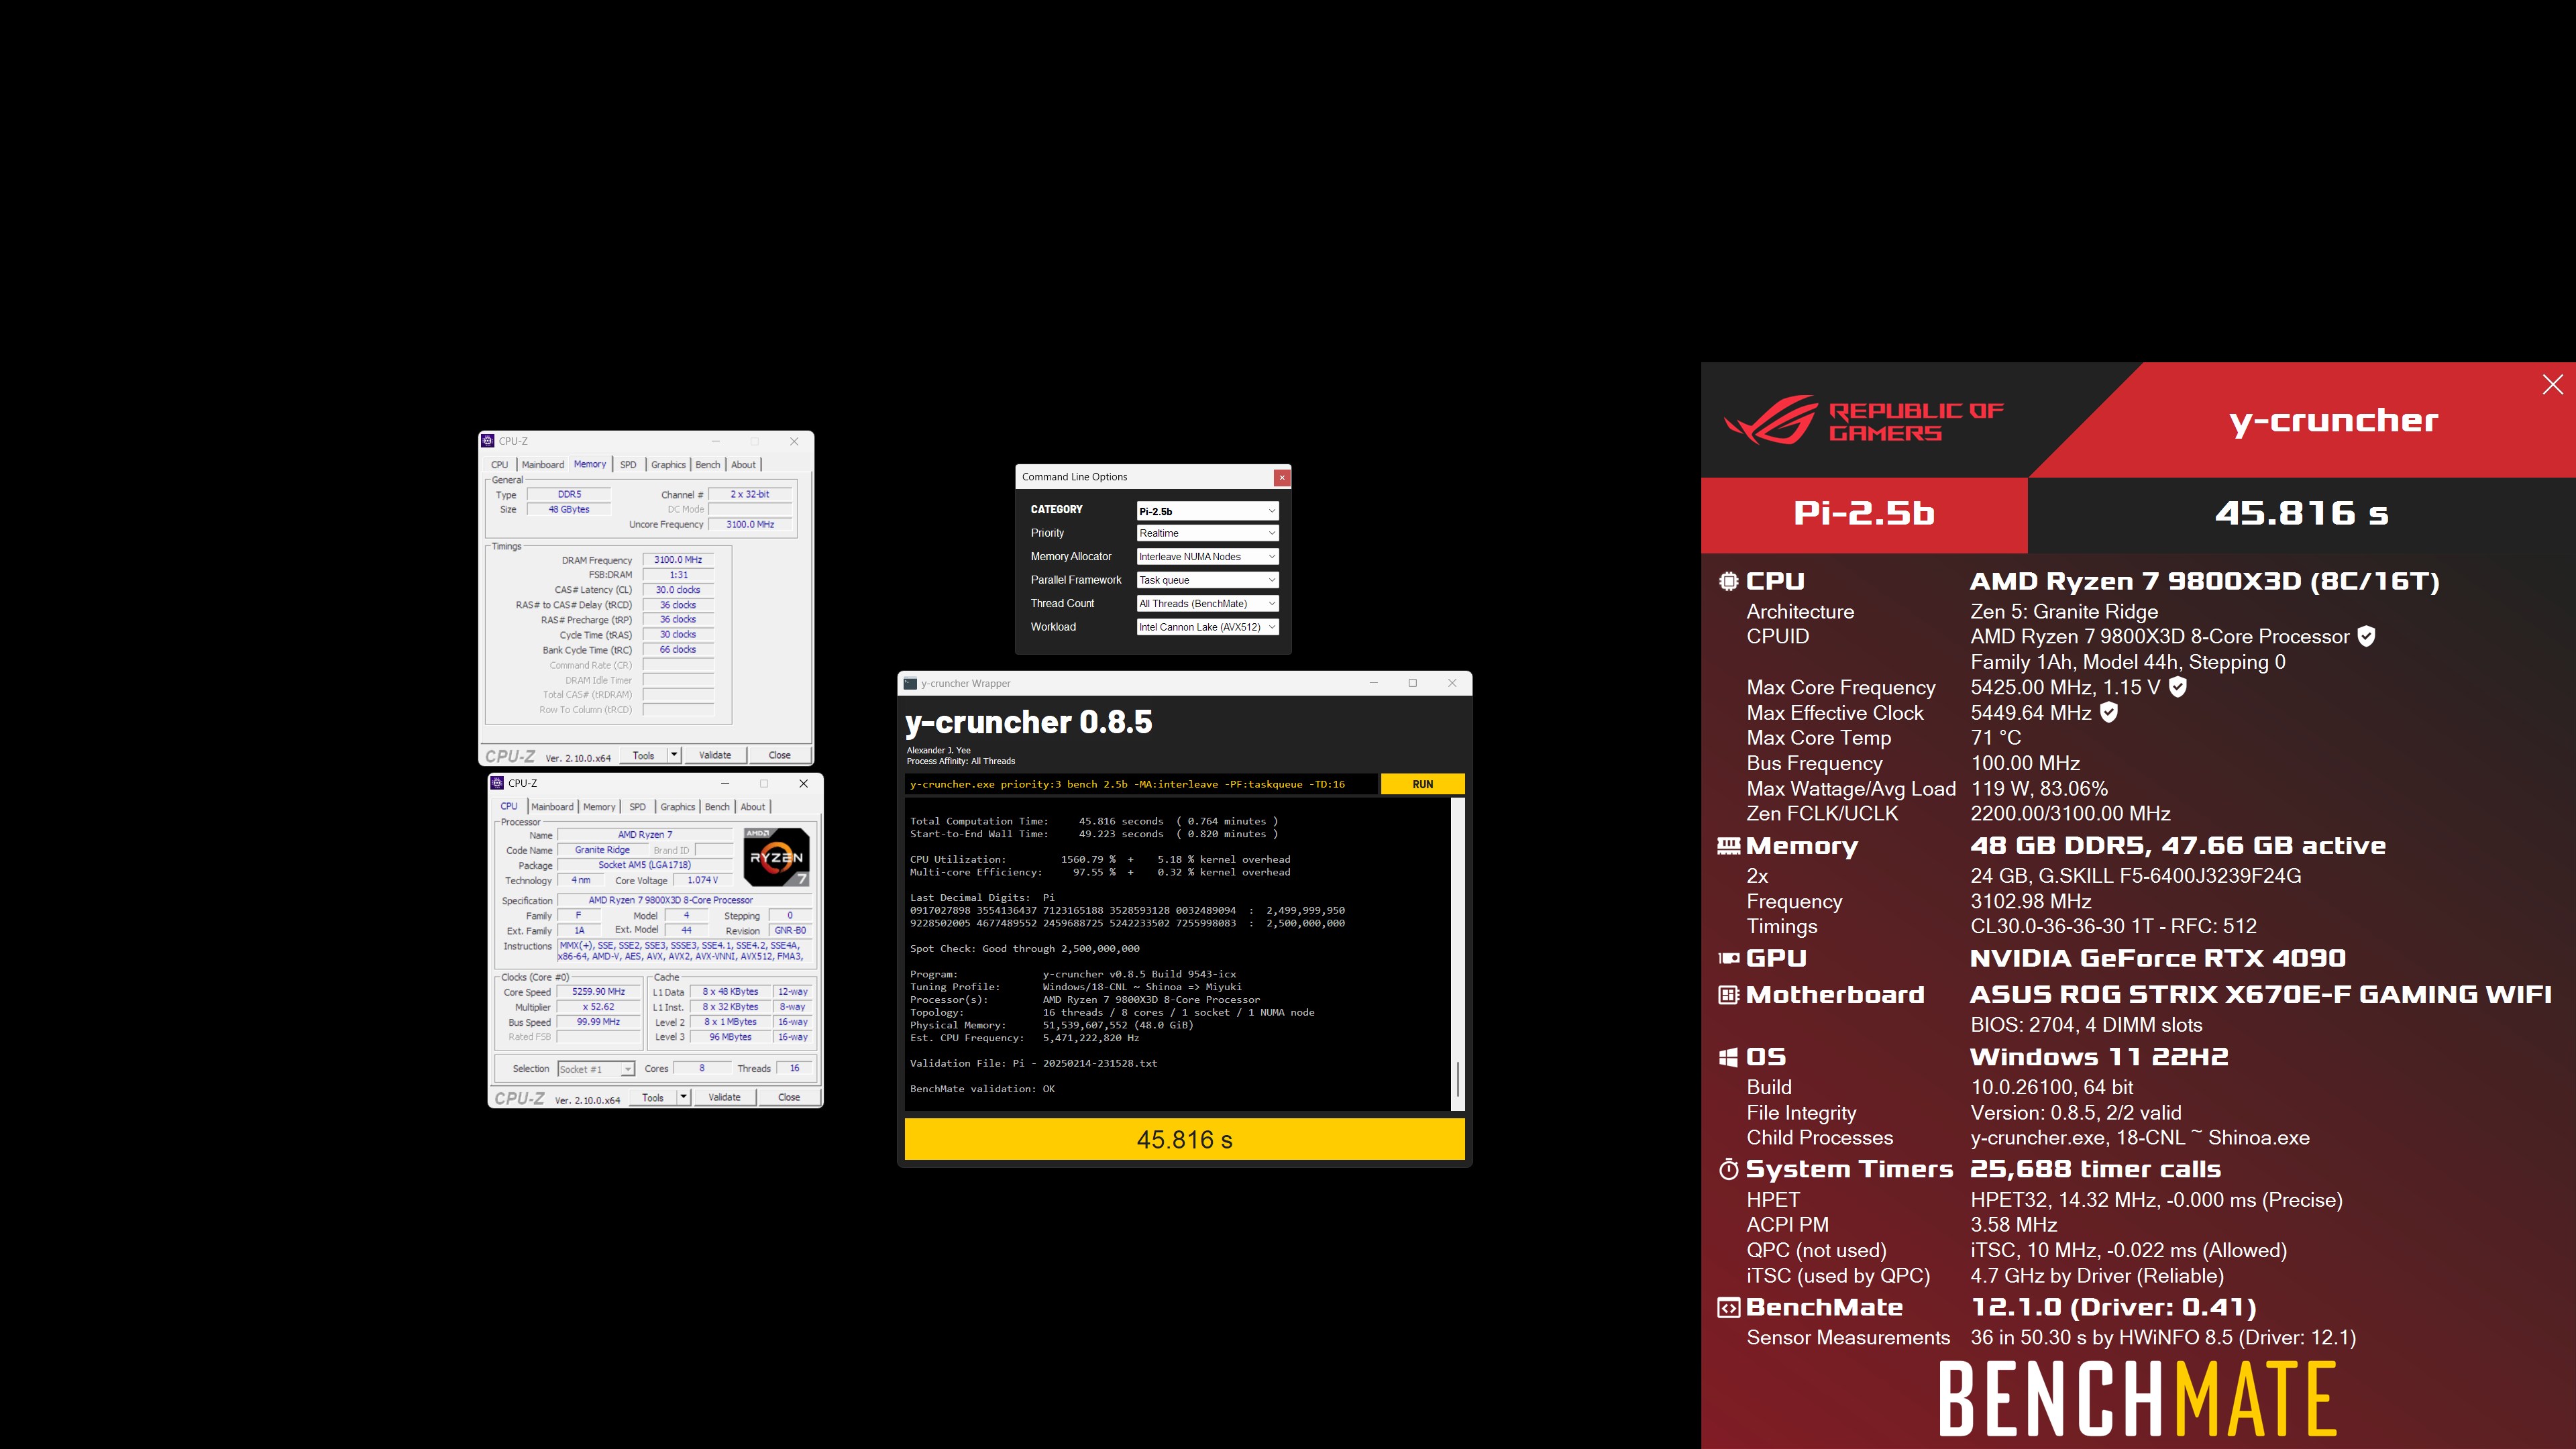Switch to Memory tab in lower CPU-Z window
2576x1449 pixels.
click(x=599, y=807)
